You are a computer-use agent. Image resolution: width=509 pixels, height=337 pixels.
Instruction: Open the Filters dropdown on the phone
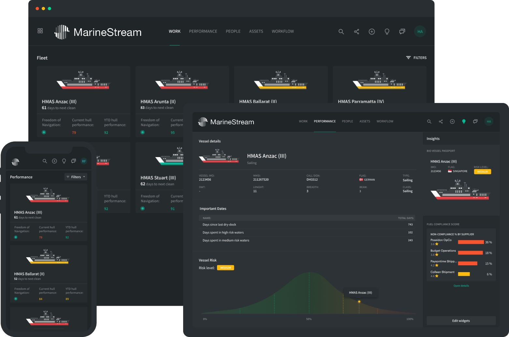76,177
